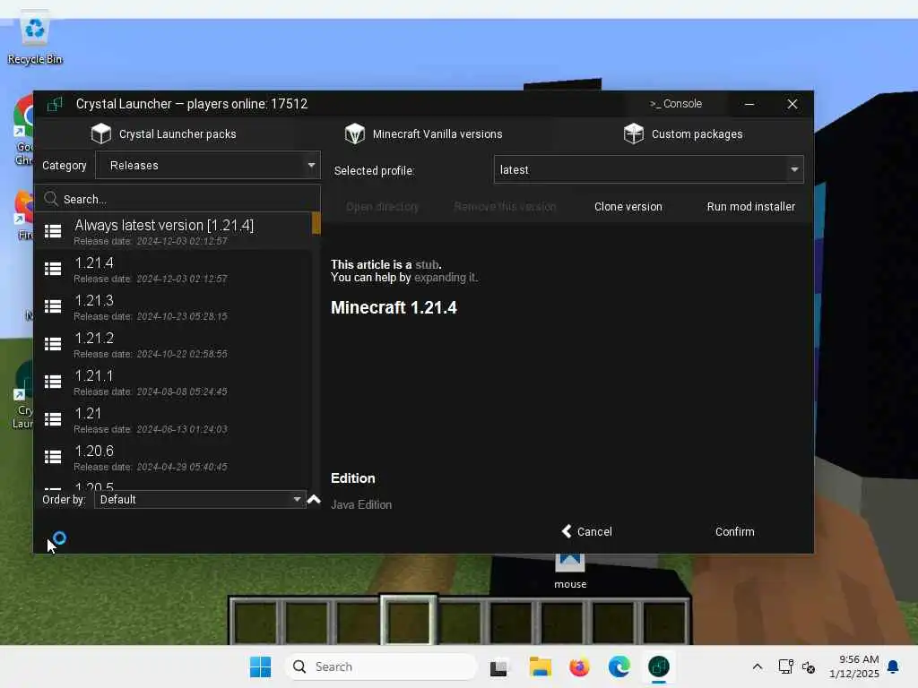Open the Crystal Launcher packs tab
The width and height of the screenshot is (918, 688).
(163, 134)
